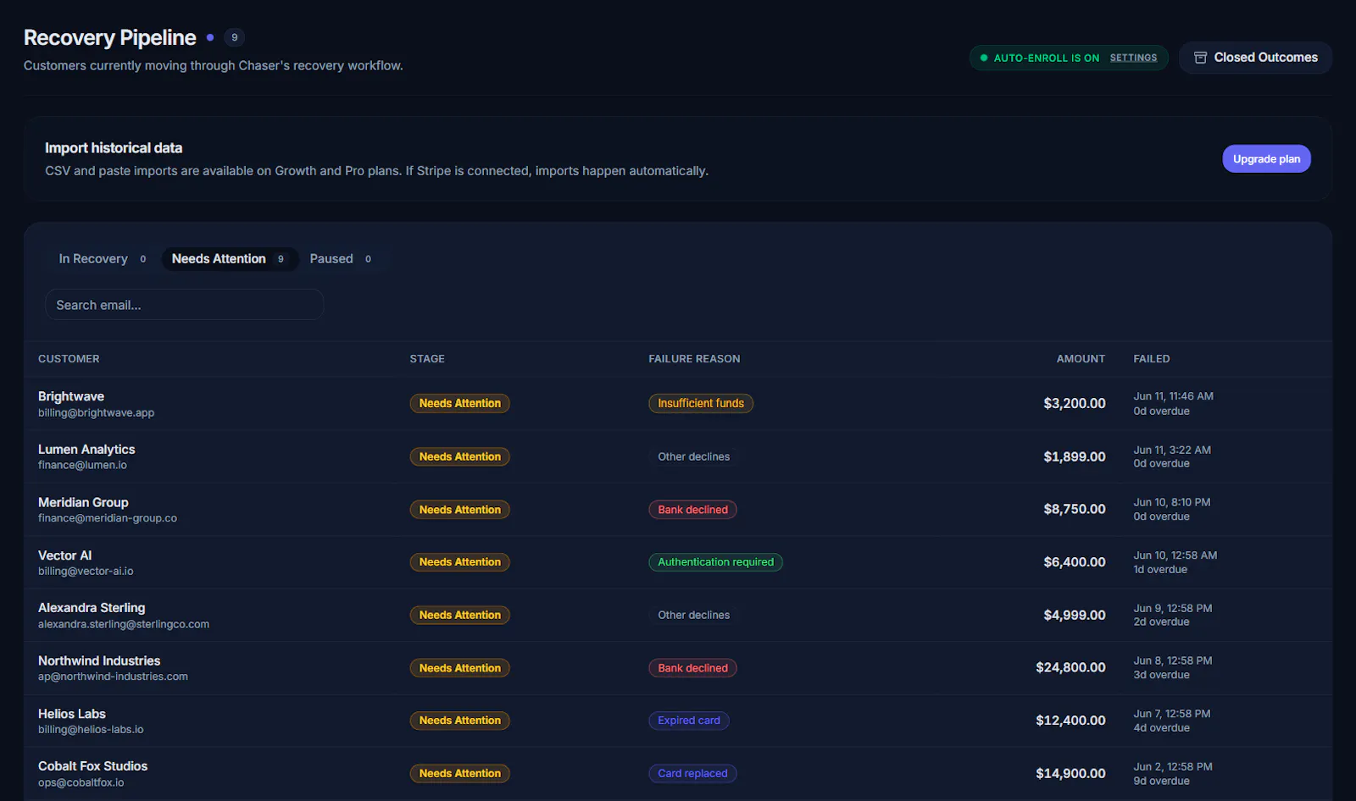Click the Jun 7, 12:58 PM failed date

click(1172, 714)
